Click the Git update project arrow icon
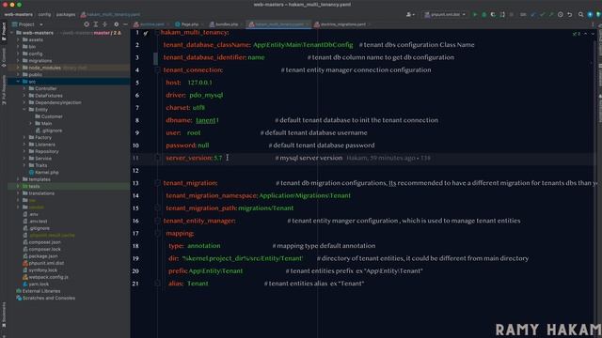Image resolution: width=602 pixels, height=338 pixels. 533,15
